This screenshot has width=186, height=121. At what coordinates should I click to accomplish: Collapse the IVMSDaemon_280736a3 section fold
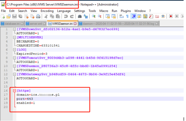pyautogui.click(x=15, y=66)
